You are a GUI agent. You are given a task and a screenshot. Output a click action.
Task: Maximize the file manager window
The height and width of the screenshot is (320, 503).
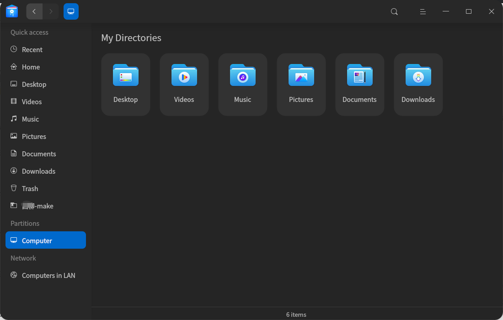coord(469,11)
